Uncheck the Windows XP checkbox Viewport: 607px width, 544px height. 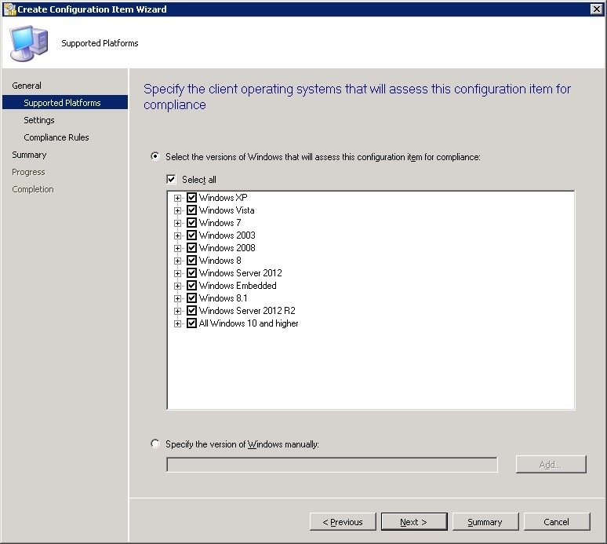point(191,197)
